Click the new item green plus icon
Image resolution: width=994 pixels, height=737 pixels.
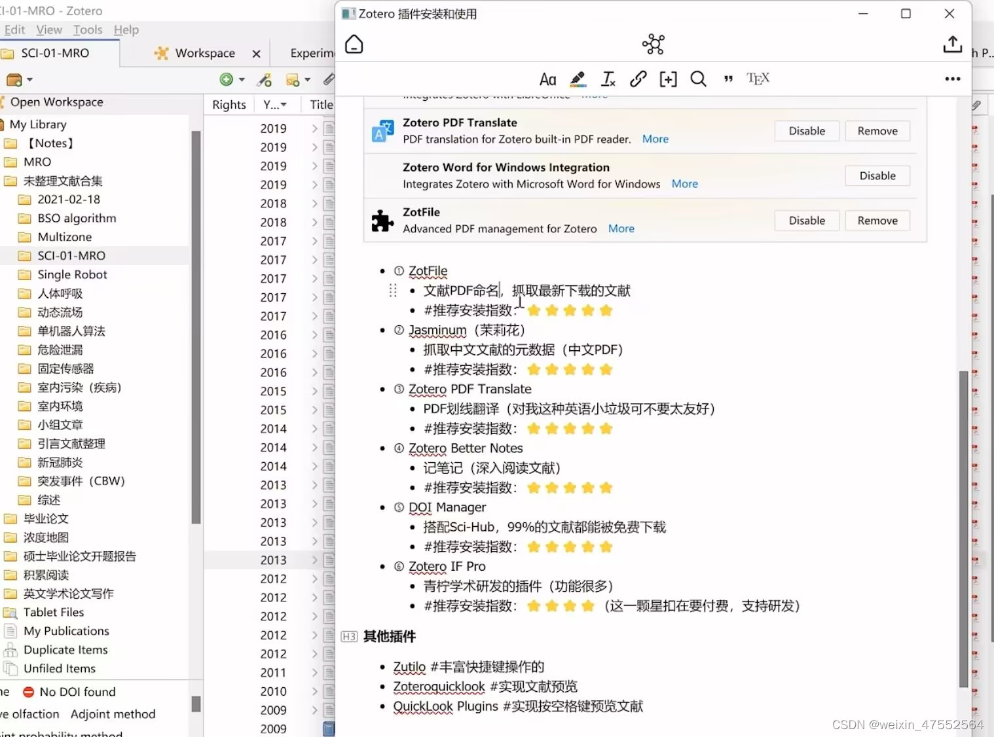[x=226, y=79]
